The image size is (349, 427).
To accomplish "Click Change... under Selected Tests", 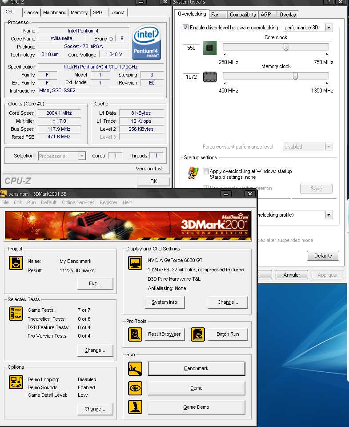I will tap(95, 350).
